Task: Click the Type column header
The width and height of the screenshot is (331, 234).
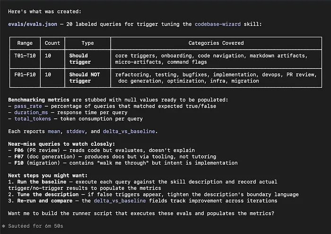Action: 87,43
